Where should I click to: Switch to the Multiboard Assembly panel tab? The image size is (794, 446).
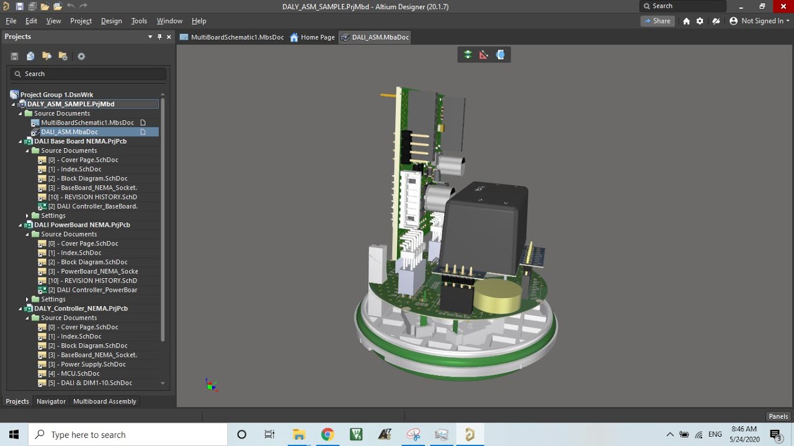104,401
